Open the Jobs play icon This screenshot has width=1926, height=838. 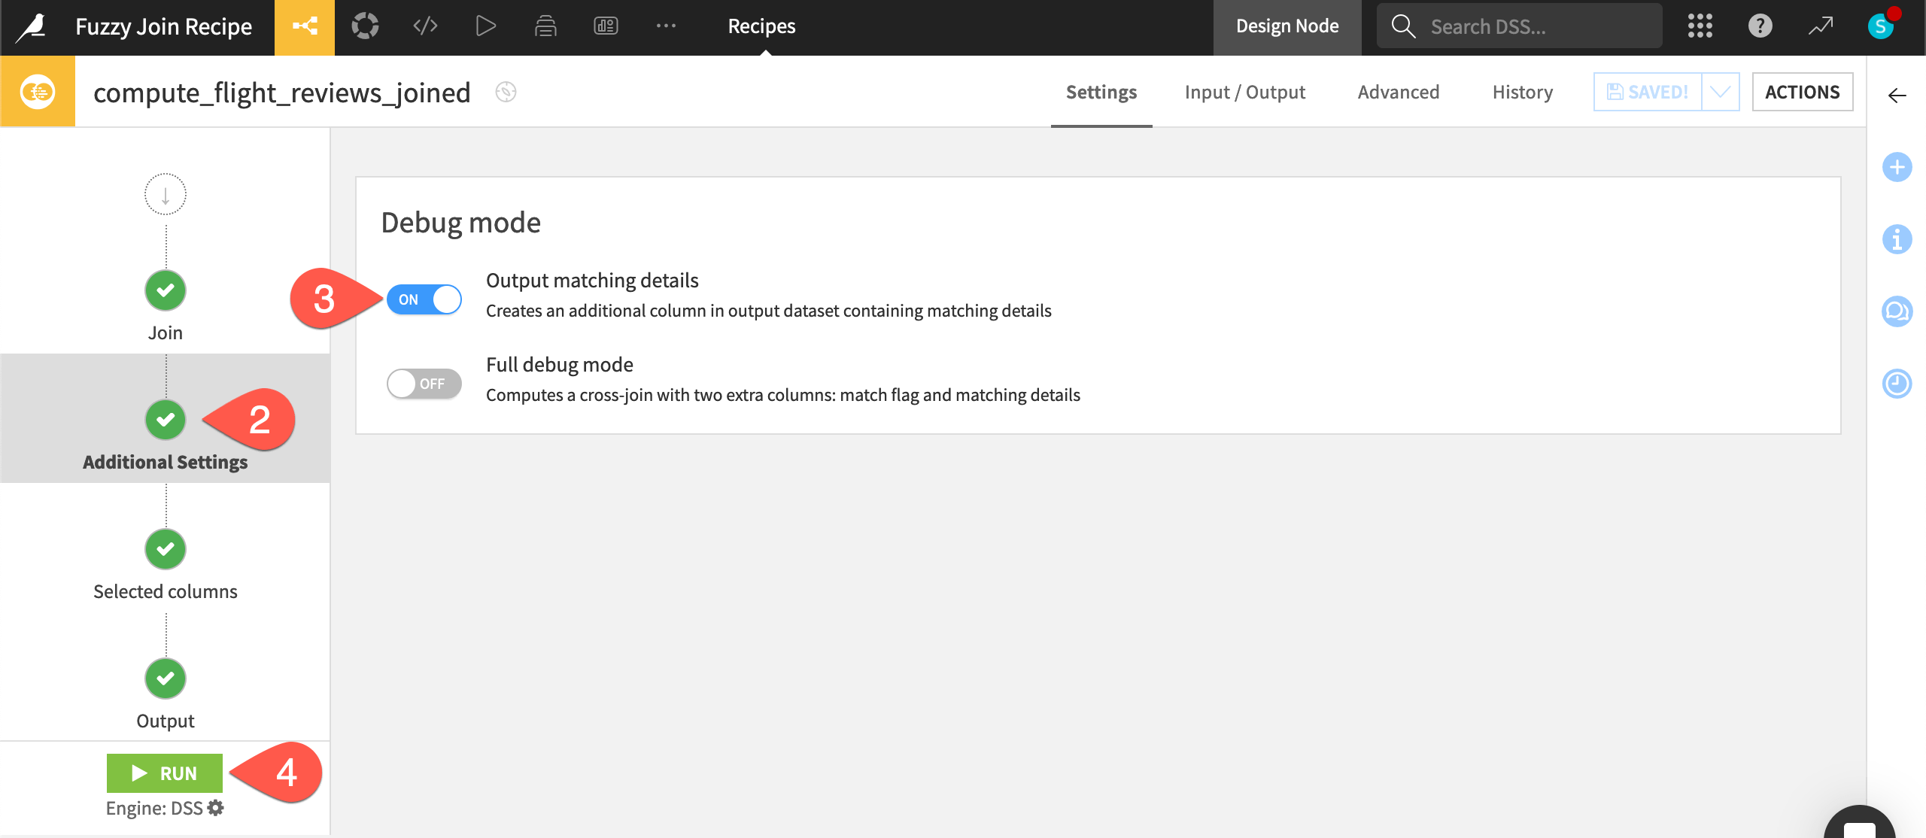coord(485,27)
